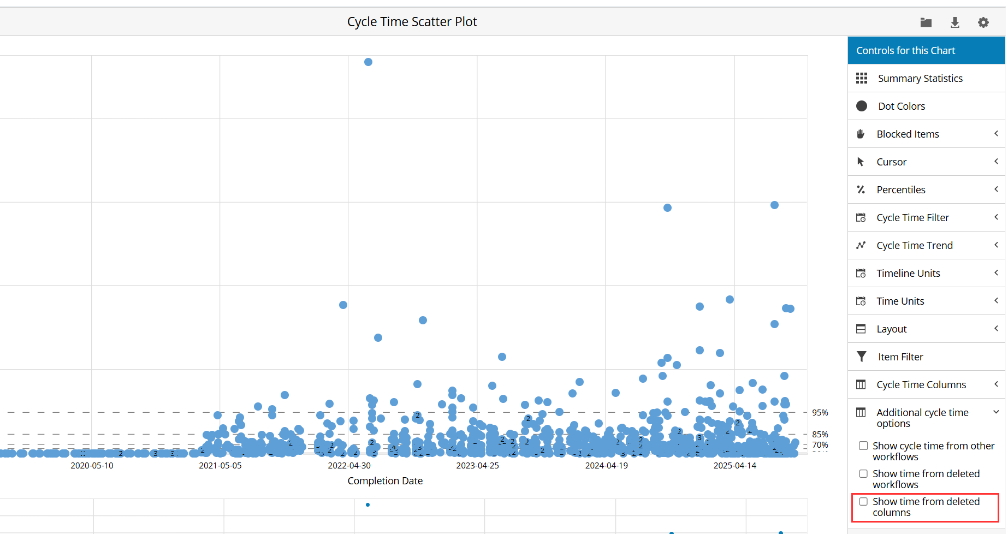The image size is (1008, 534).
Task: Enable Show cycle time from other workflows
Action: pyautogui.click(x=863, y=446)
